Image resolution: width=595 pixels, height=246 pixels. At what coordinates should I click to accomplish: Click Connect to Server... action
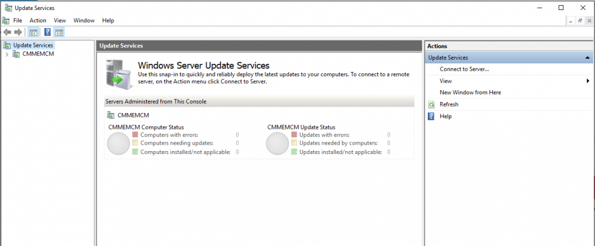[464, 69]
